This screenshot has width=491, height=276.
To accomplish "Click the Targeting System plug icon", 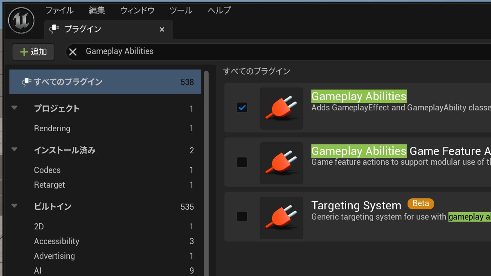I will pos(282,218).
